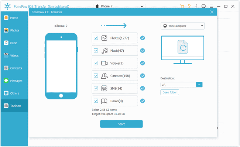240x147 pixels.
Task: Click the status checkmark beside SMS
Action: pos(143,88)
